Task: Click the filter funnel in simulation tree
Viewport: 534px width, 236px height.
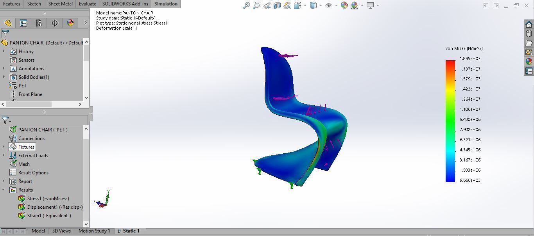Action: [5, 121]
